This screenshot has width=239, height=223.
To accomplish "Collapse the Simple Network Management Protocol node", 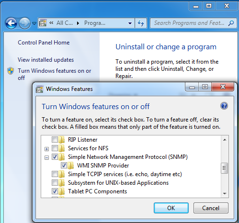I will (x=46, y=157).
